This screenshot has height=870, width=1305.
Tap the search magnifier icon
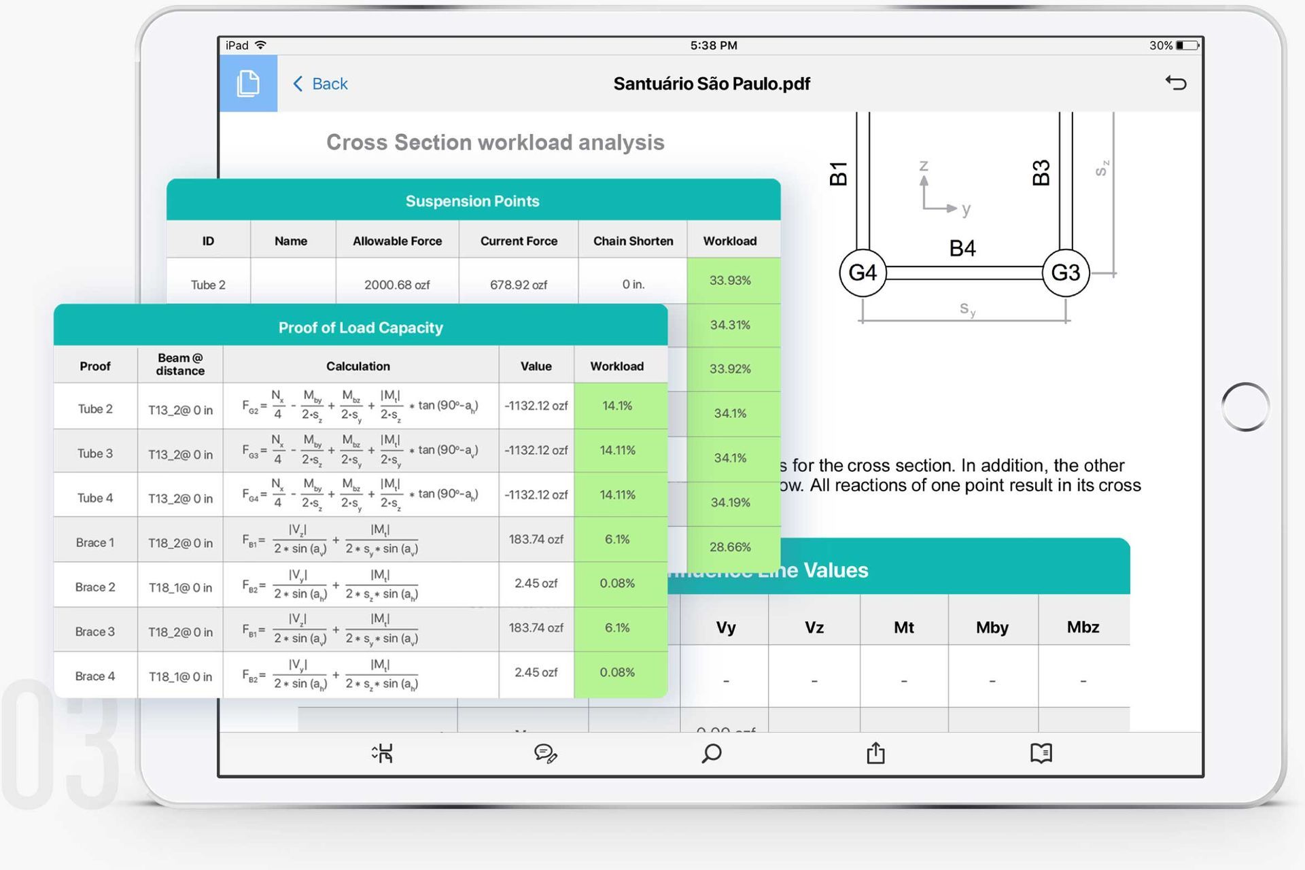(711, 753)
